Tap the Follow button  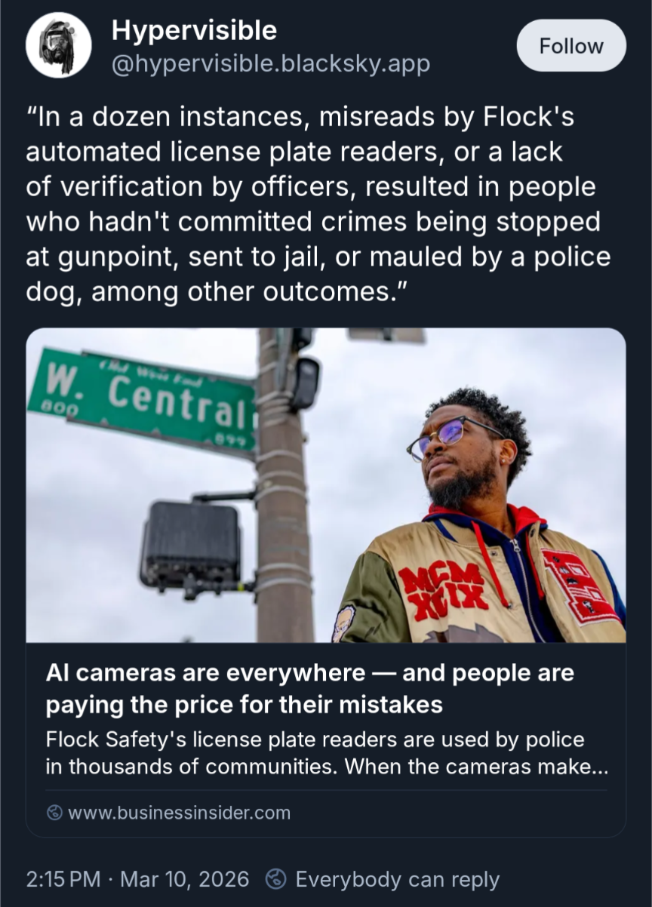(x=571, y=46)
